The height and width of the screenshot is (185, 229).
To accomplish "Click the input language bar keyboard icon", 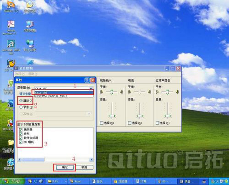I will [204, 181].
